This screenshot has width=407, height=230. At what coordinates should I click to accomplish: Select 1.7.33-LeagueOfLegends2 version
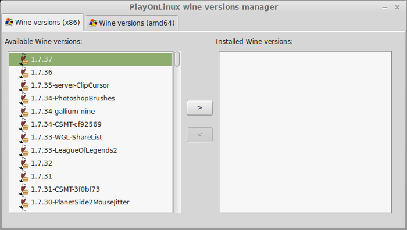click(90, 150)
